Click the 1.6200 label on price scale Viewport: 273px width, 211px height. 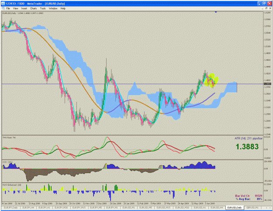pyautogui.click(x=268, y=13)
